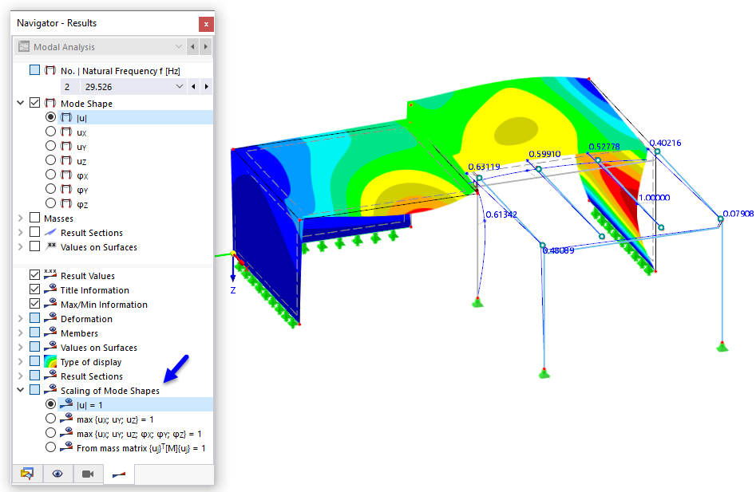Select the uZ mode shape radio
The image size is (756, 492).
[50, 159]
